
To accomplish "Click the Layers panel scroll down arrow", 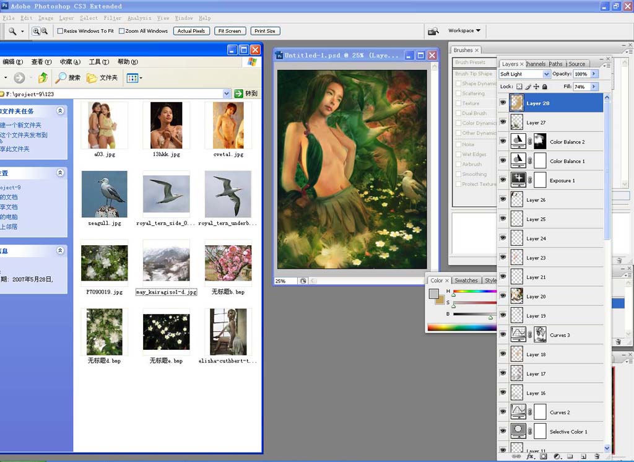I will pyautogui.click(x=607, y=448).
